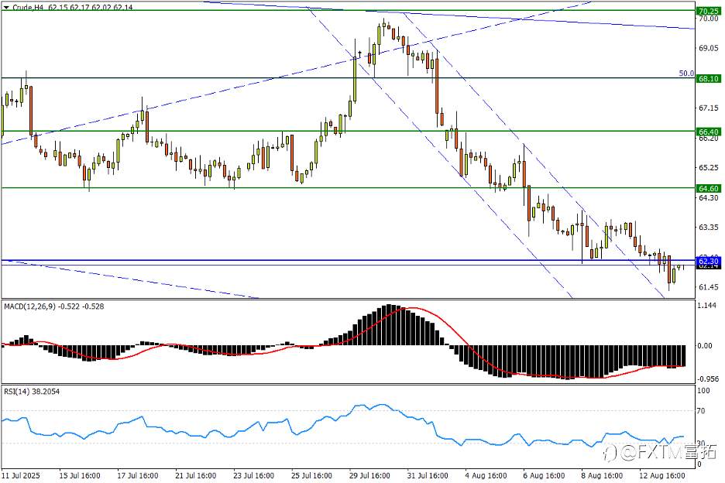Click the 1.144 MACD scale value

click(x=707, y=306)
